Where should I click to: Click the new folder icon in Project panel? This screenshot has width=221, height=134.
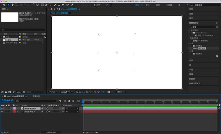(x=6, y=92)
